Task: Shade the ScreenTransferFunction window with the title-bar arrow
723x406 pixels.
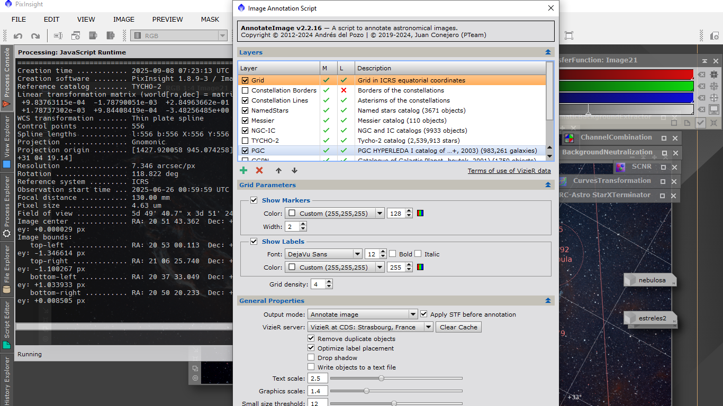Action: [705, 61]
